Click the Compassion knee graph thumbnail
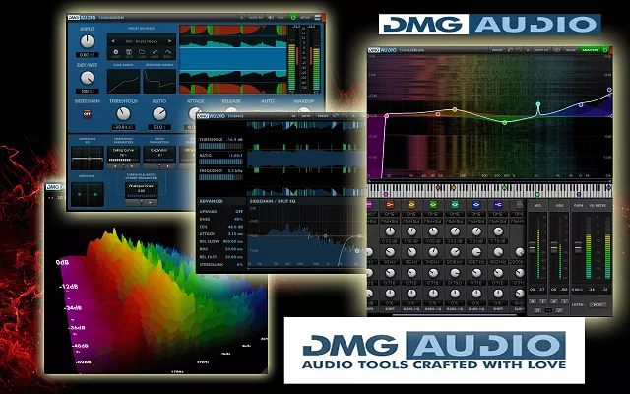 coord(123,81)
